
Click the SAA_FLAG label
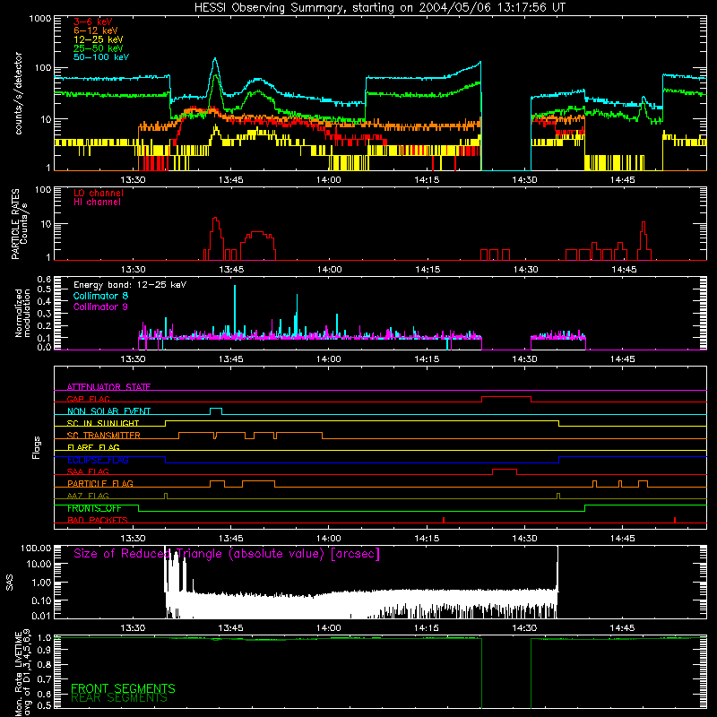(x=88, y=471)
